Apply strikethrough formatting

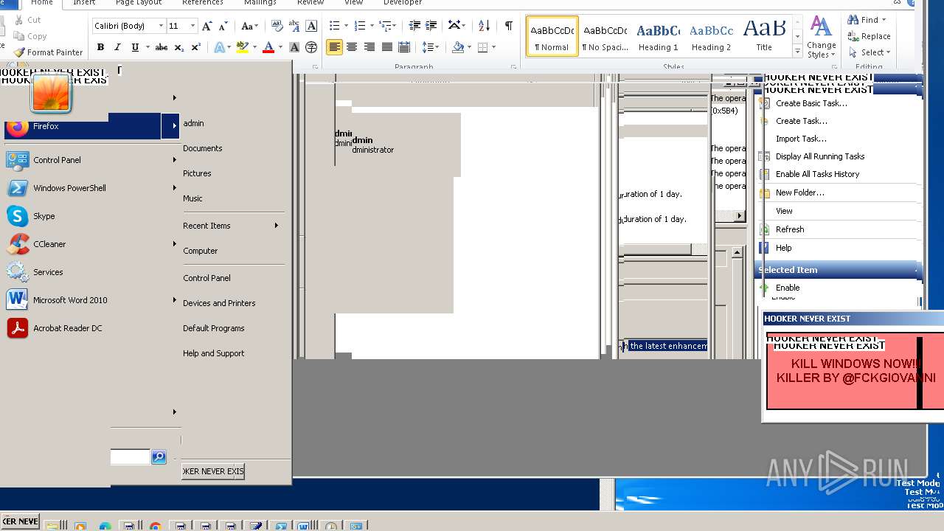click(161, 47)
